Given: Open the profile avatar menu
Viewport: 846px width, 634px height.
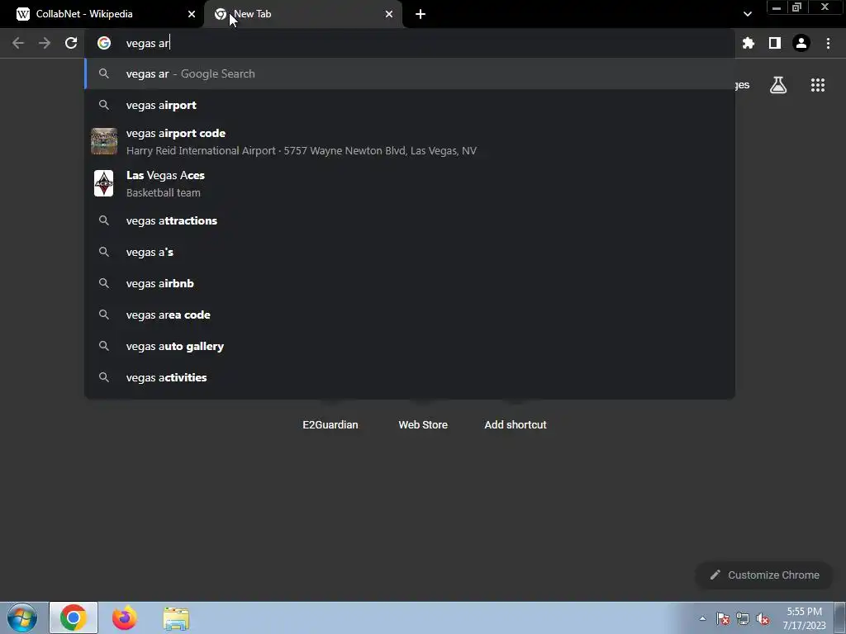Looking at the screenshot, I should (x=801, y=43).
